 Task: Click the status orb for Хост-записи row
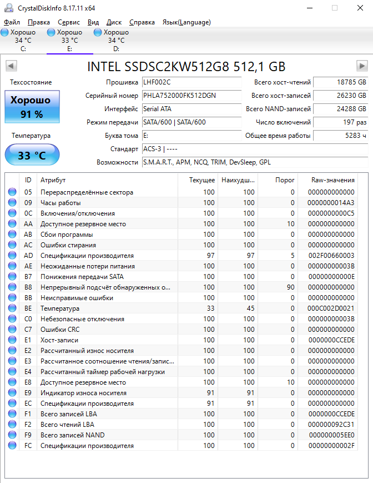[x=12, y=340]
